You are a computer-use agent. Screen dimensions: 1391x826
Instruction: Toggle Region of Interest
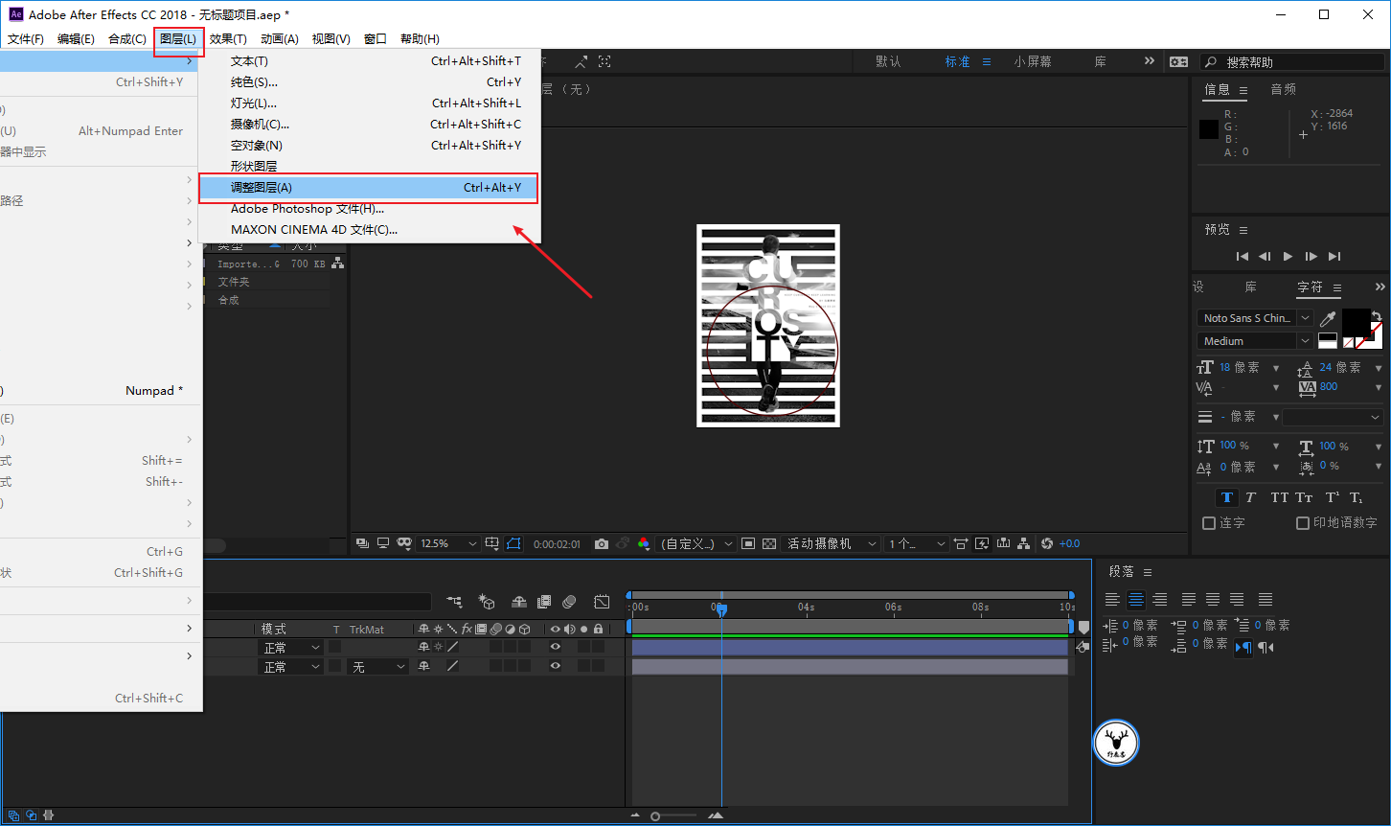point(748,543)
